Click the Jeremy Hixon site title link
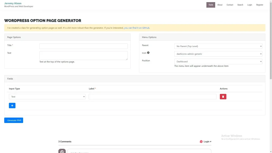272x153 pixels. click(13, 3)
